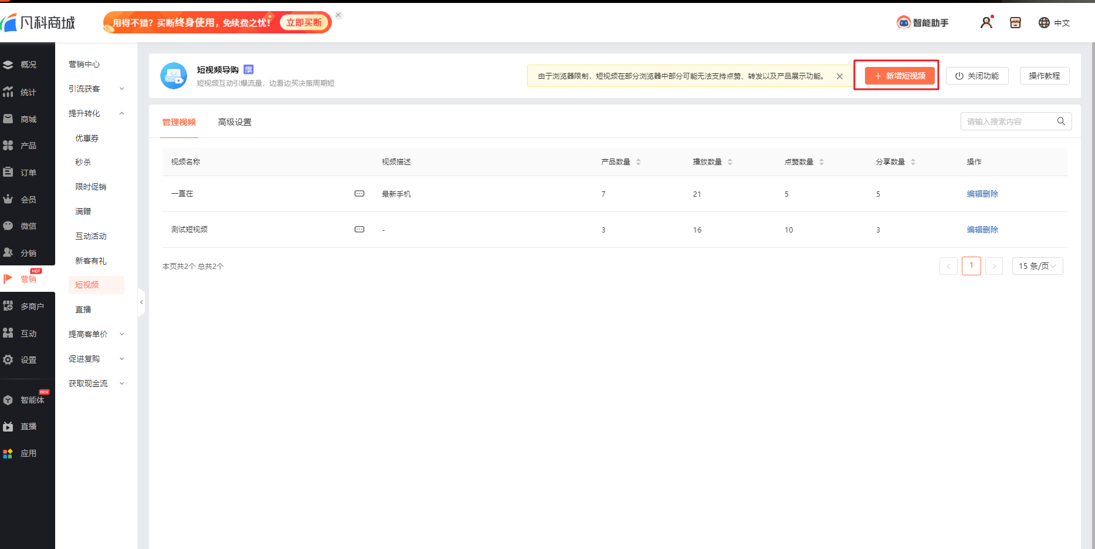Go to page 1 in pagination
This screenshot has width=1095, height=549.
pos(971,266)
